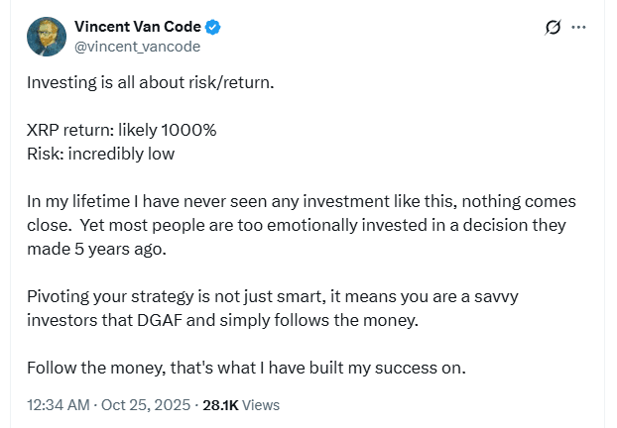This screenshot has height=428, width=617.
Task: Click the "XRP return: likely 1000%" line
Action: (121, 130)
